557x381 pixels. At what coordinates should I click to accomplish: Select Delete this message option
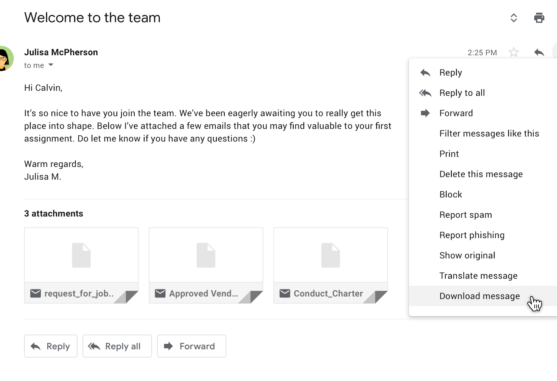(x=481, y=174)
